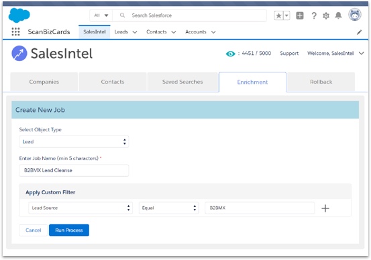
Task: Open the Setup gear icon
Action: coord(326,16)
